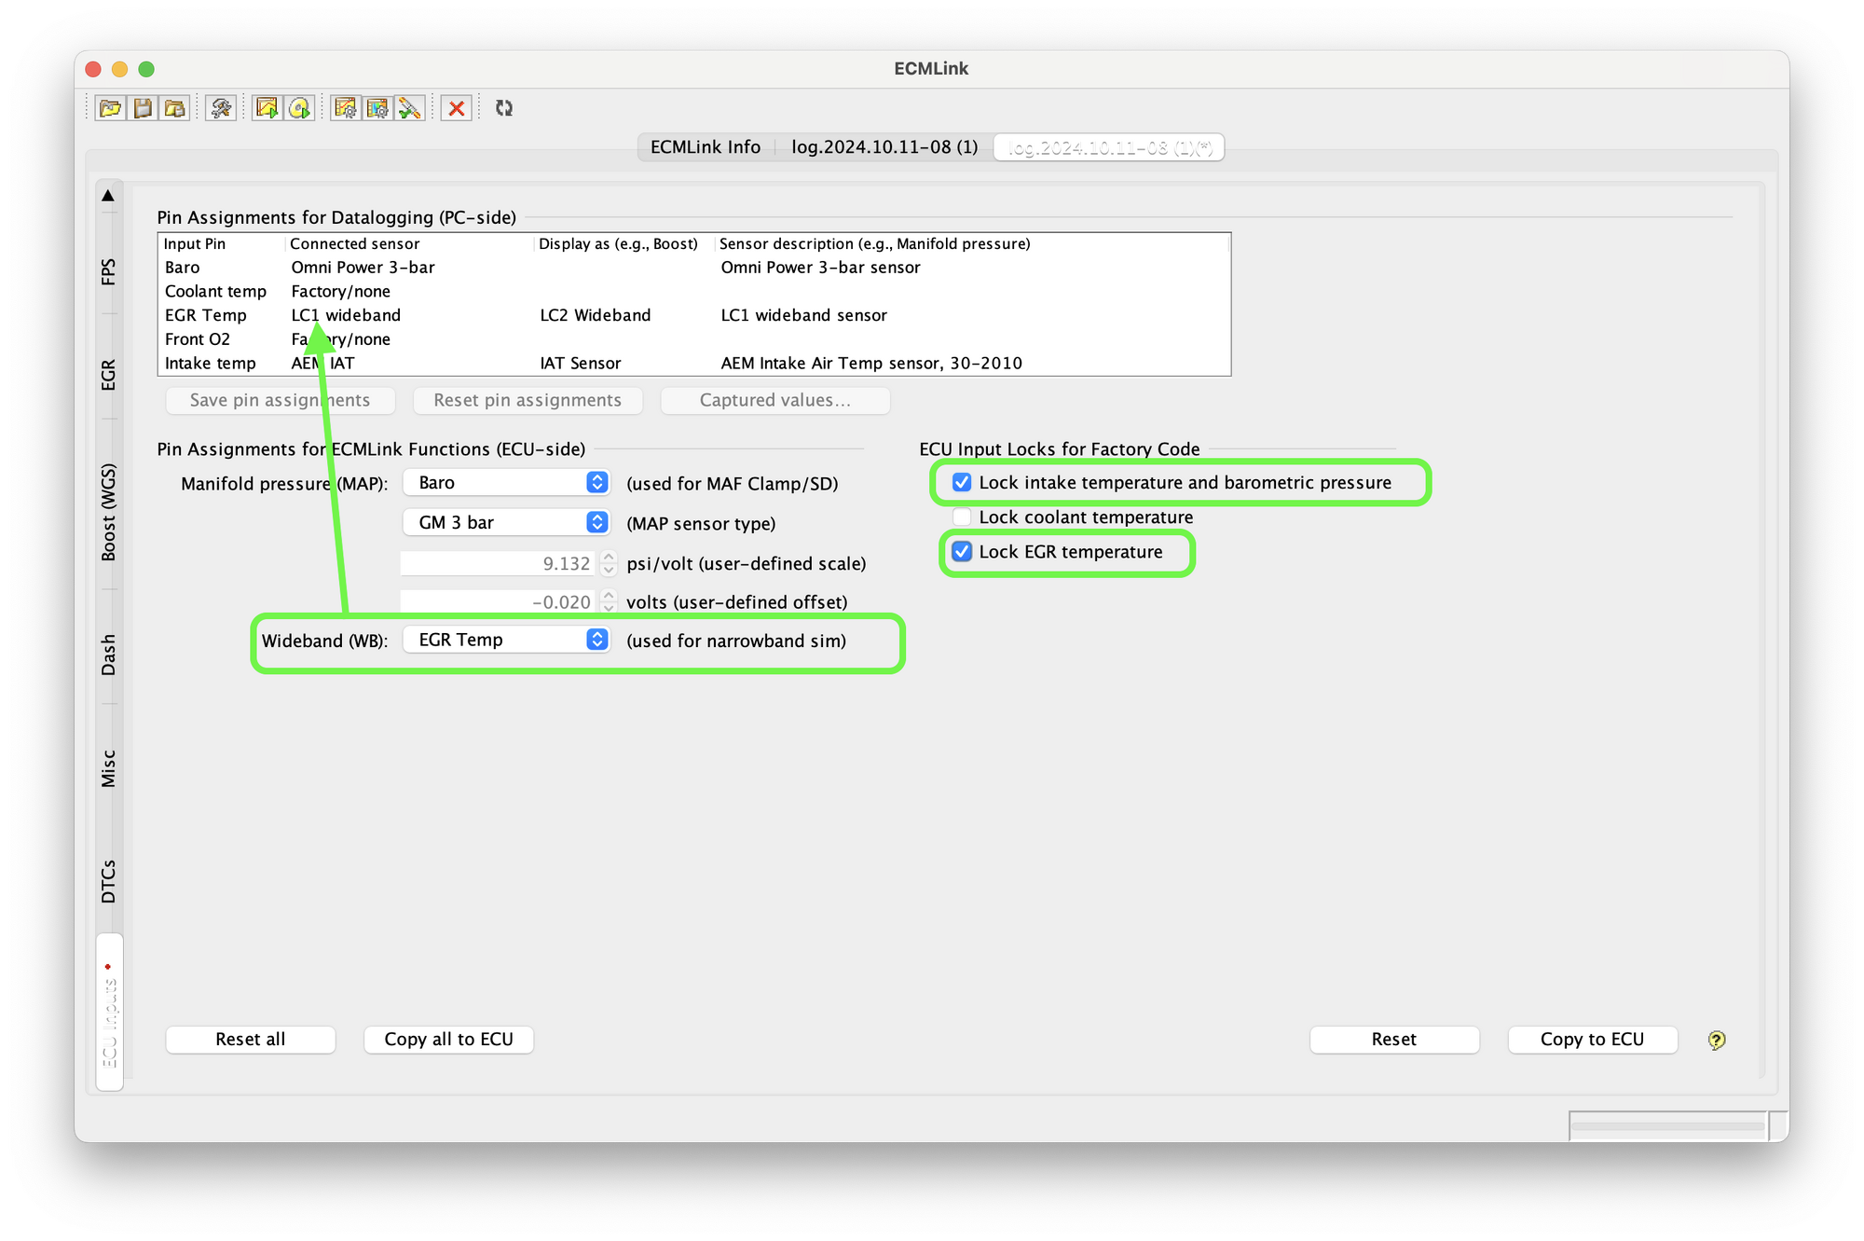This screenshot has width=1864, height=1241.
Task: Select the Baro row in pin table
Action: 694,268
